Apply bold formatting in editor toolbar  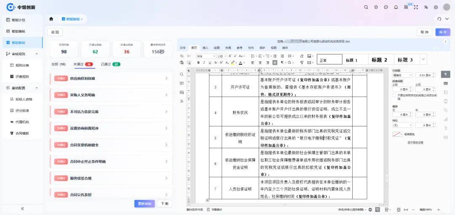click(198, 63)
